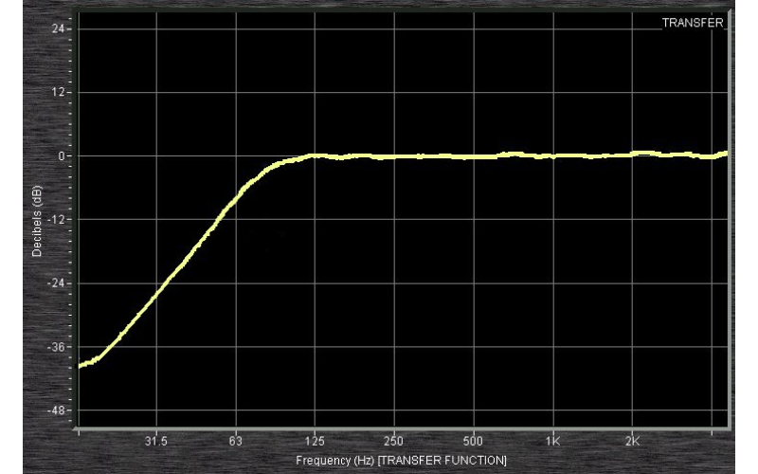
Task: Click the Decibels (dB) axis title
Action: tap(37, 220)
